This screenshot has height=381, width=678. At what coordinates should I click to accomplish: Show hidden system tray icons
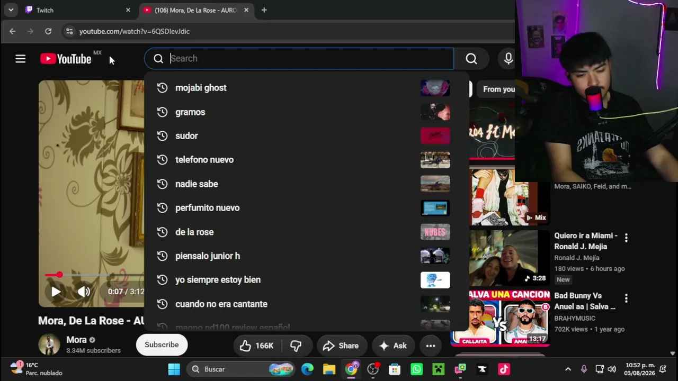[568, 369]
